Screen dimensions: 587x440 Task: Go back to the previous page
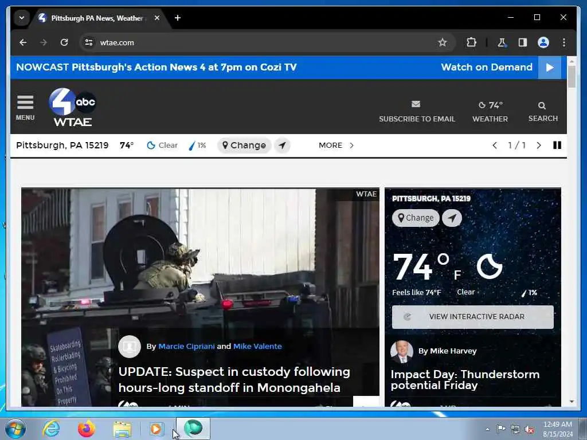point(23,42)
